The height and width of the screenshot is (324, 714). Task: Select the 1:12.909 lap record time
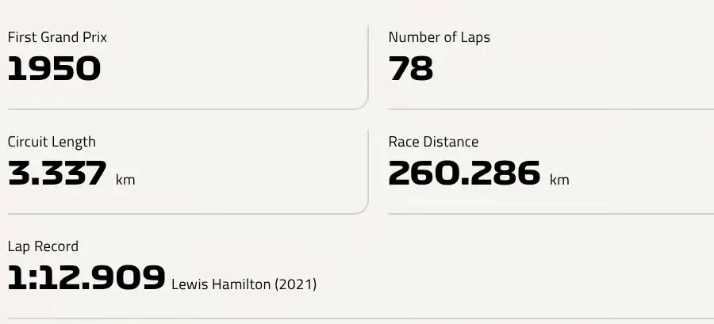click(x=86, y=277)
